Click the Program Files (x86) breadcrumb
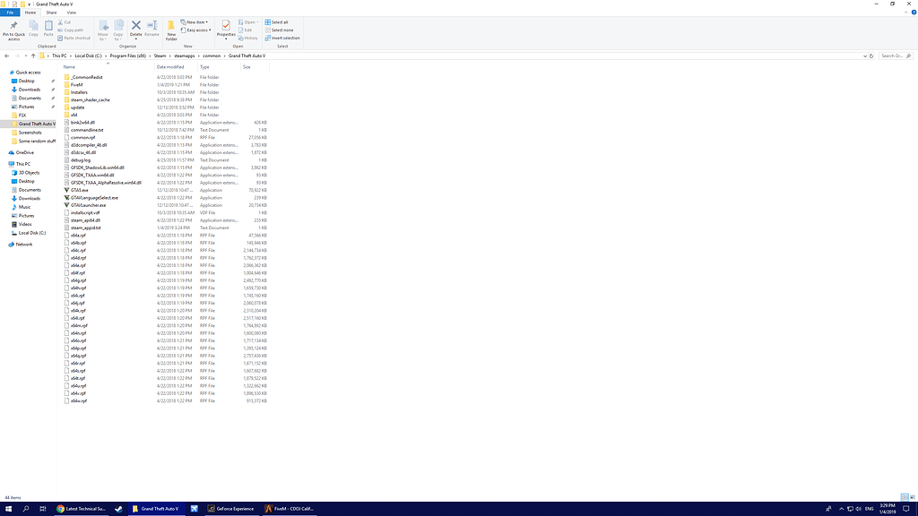 pyautogui.click(x=127, y=56)
